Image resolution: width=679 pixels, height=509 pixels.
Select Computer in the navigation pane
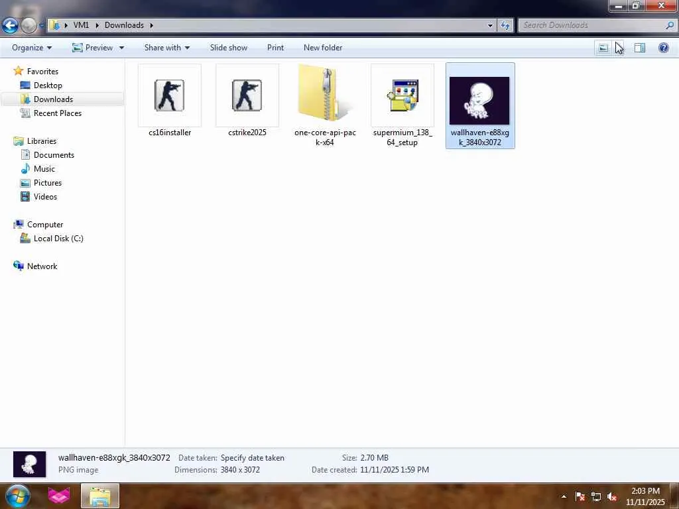coord(45,225)
